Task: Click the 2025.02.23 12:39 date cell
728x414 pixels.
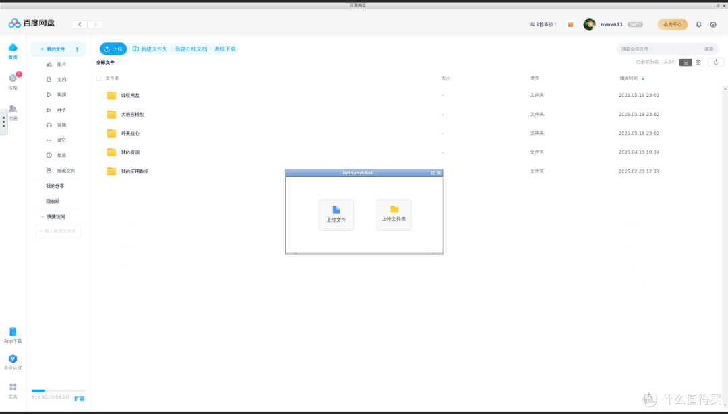Action: click(639, 171)
